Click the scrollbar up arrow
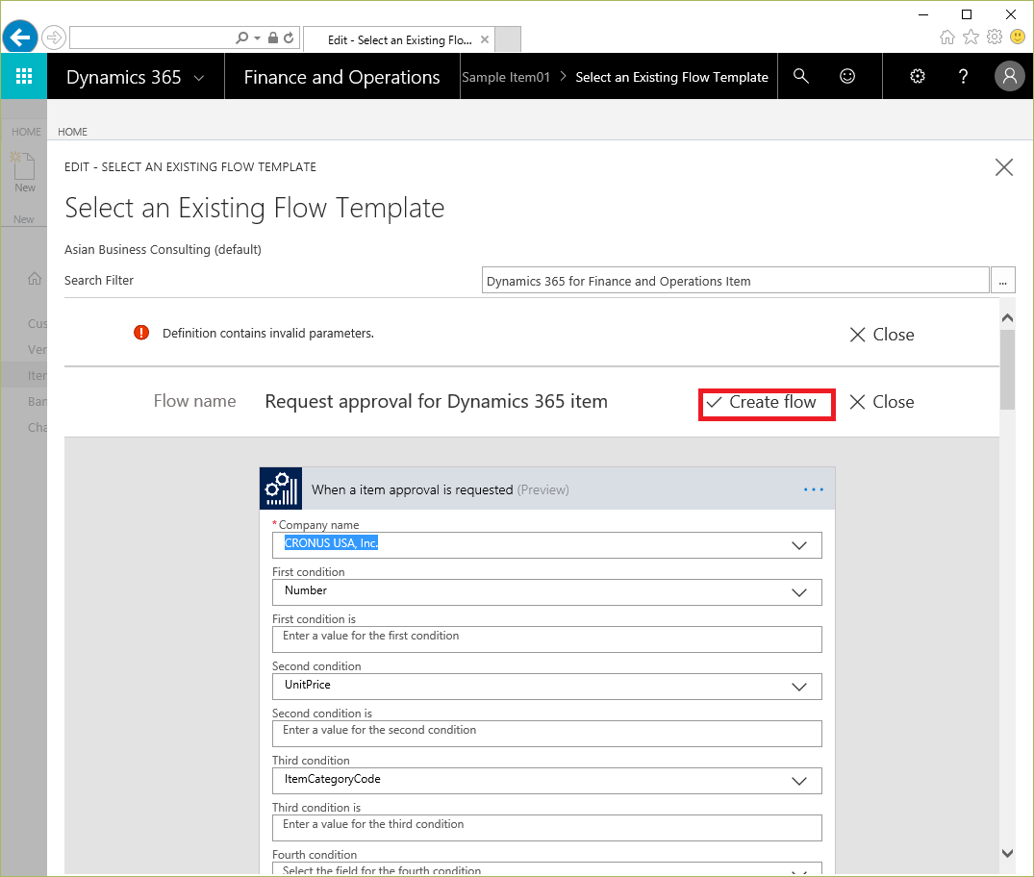This screenshot has width=1034, height=877. tap(1007, 318)
